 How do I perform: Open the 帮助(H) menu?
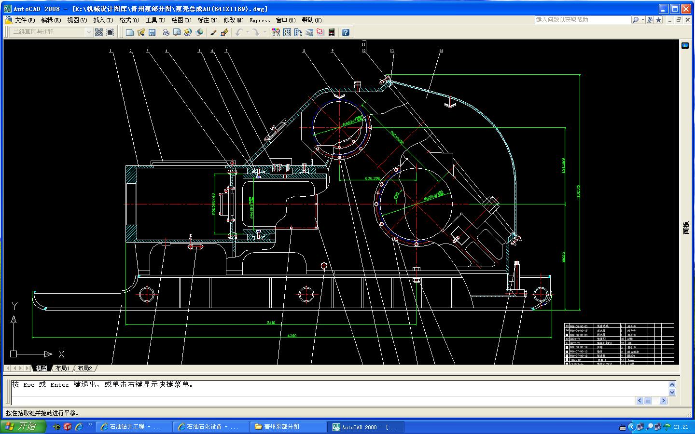pos(311,20)
